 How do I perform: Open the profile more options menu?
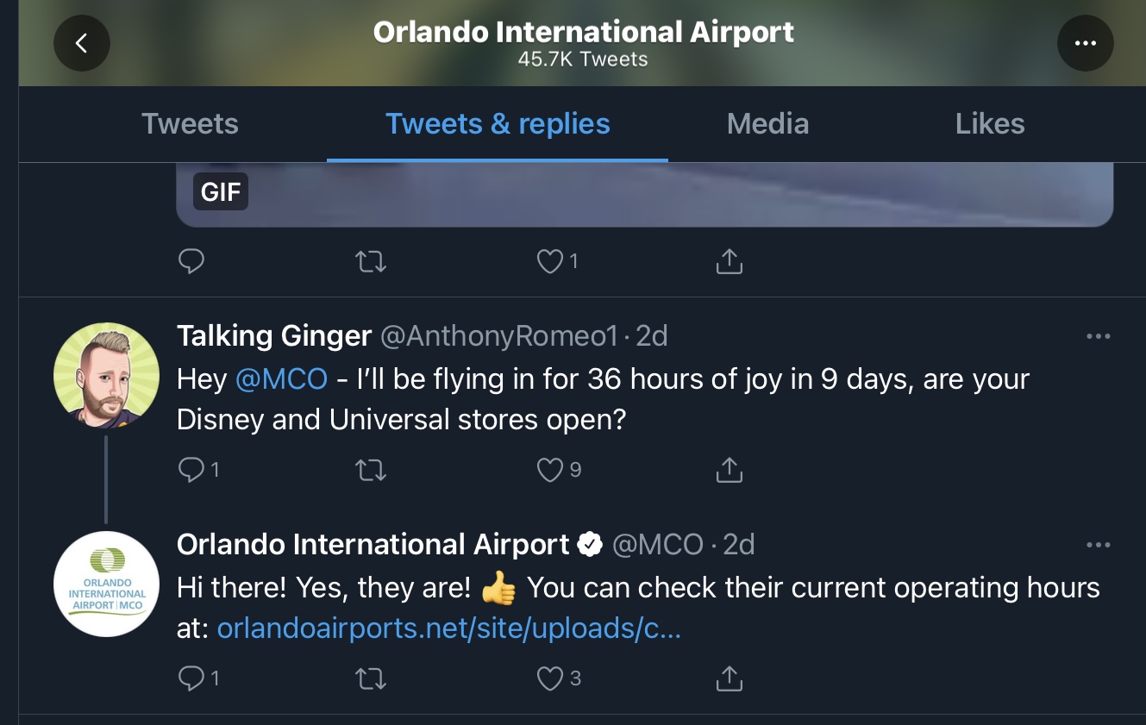[x=1085, y=43]
